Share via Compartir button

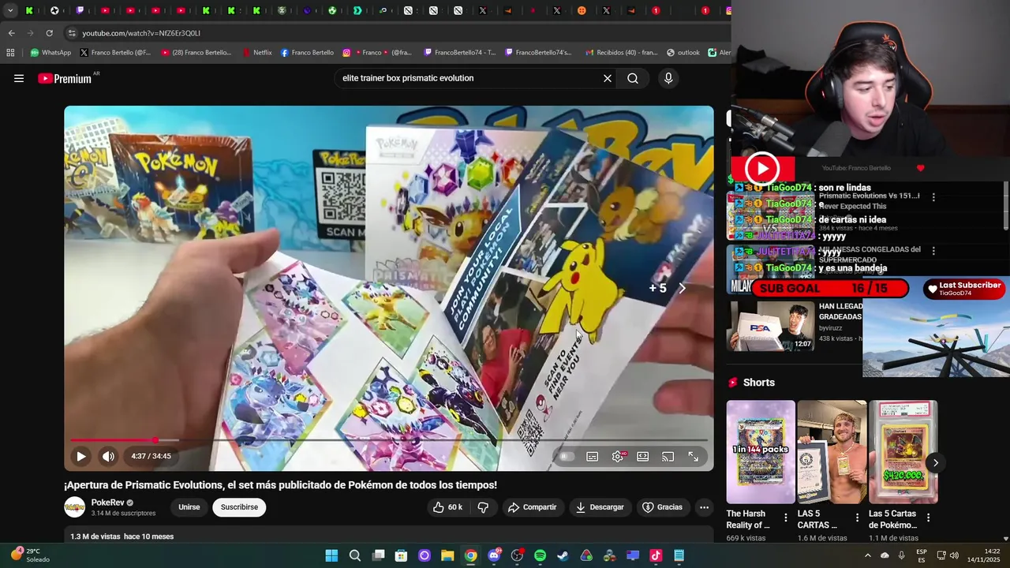point(533,507)
